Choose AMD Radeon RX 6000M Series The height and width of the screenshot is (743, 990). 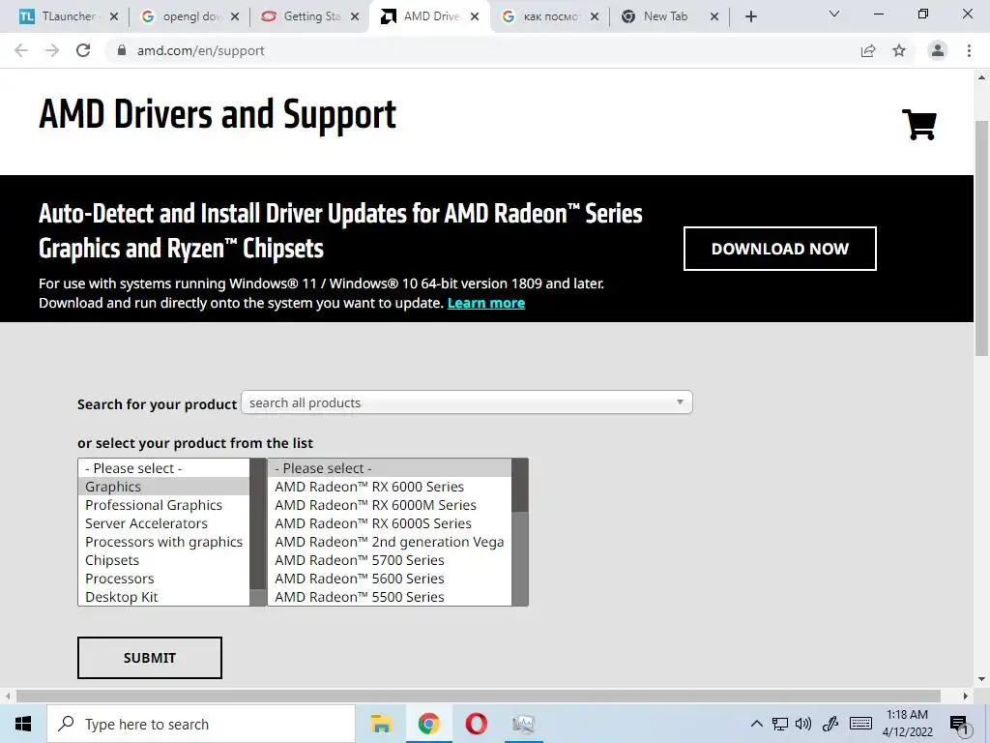tap(390, 505)
